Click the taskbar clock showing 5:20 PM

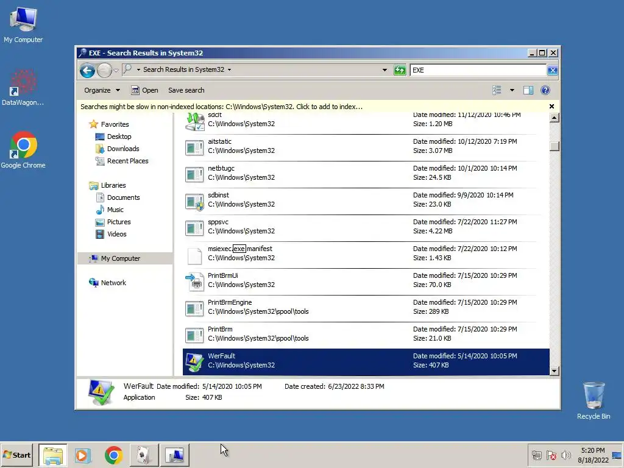593,455
